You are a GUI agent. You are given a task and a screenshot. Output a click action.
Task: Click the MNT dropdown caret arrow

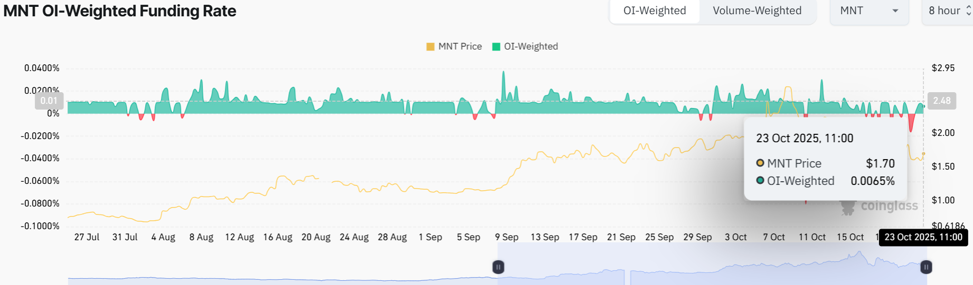[x=895, y=11]
